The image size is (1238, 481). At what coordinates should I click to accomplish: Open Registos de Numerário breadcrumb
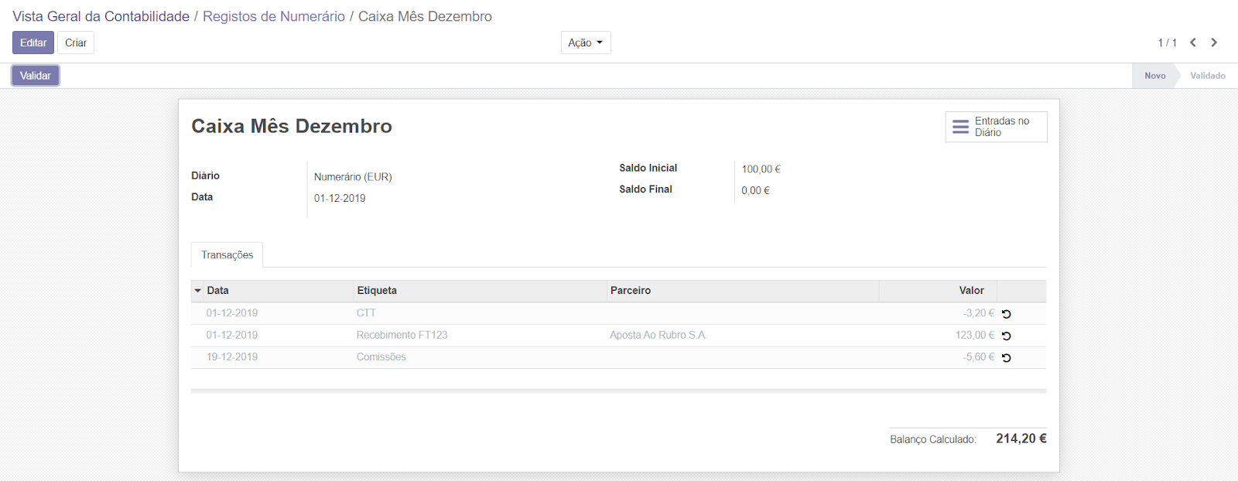coord(273,16)
